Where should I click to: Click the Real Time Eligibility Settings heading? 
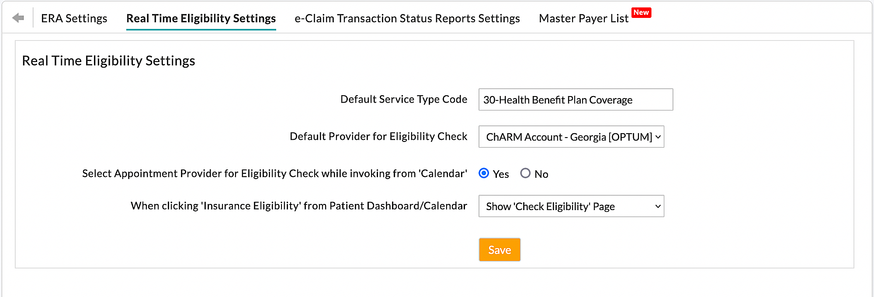tap(109, 61)
